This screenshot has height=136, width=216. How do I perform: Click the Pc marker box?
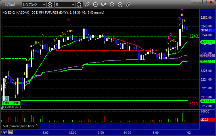(x=5, y=98)
